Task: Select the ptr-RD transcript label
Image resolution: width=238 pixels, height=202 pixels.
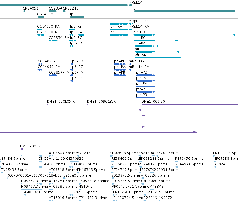Action: [x=139, y=32]
